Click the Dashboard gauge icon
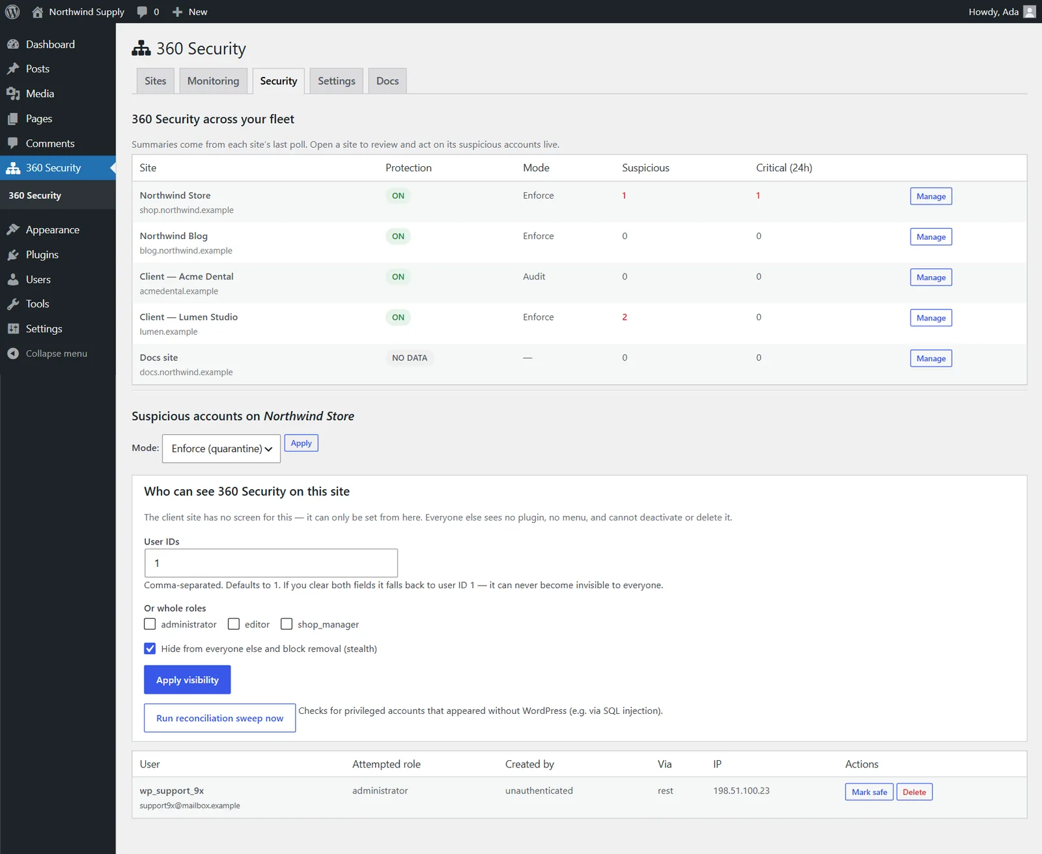 [13, 44]
